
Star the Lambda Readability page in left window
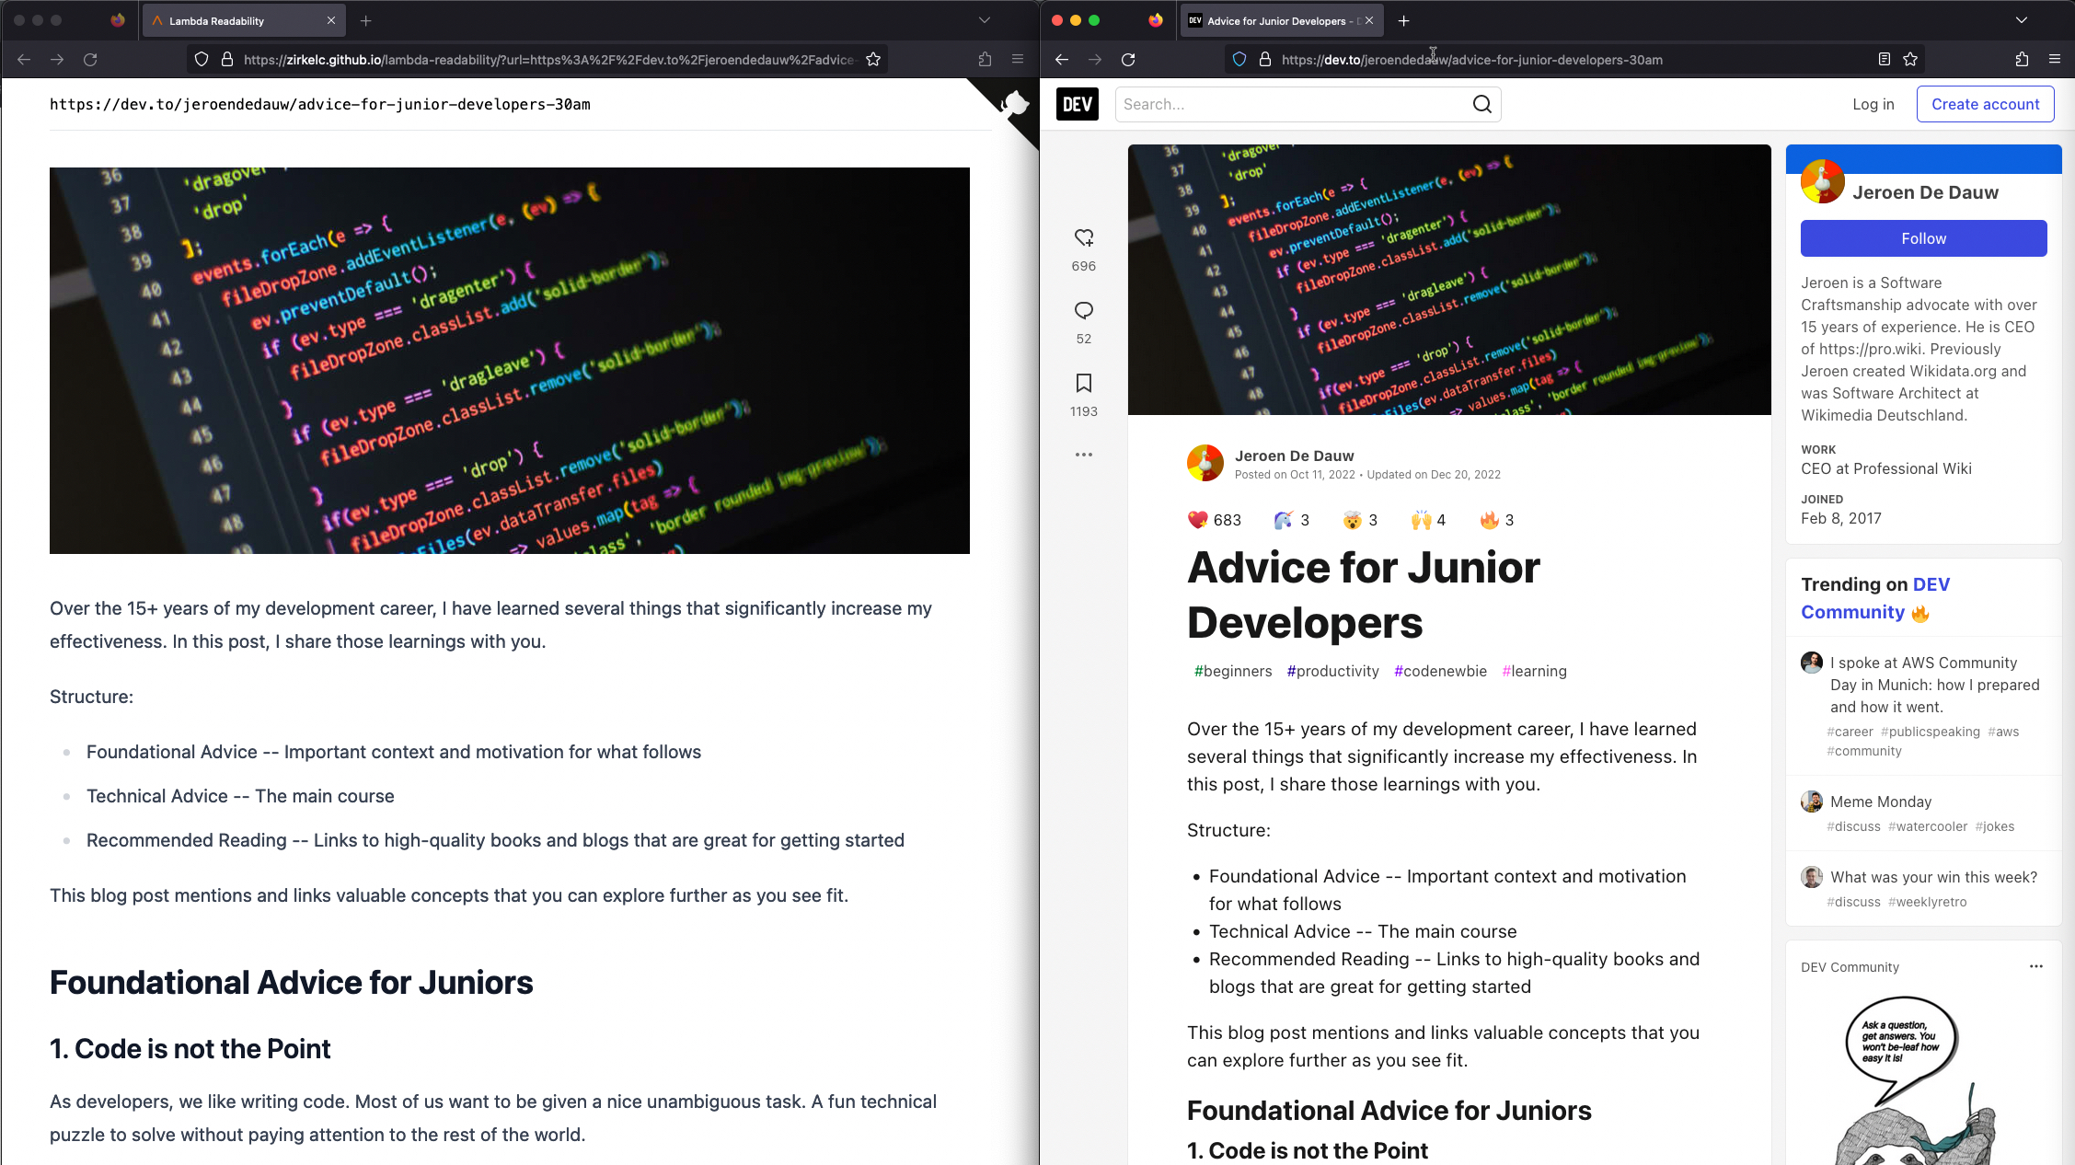tap(873, 60)
